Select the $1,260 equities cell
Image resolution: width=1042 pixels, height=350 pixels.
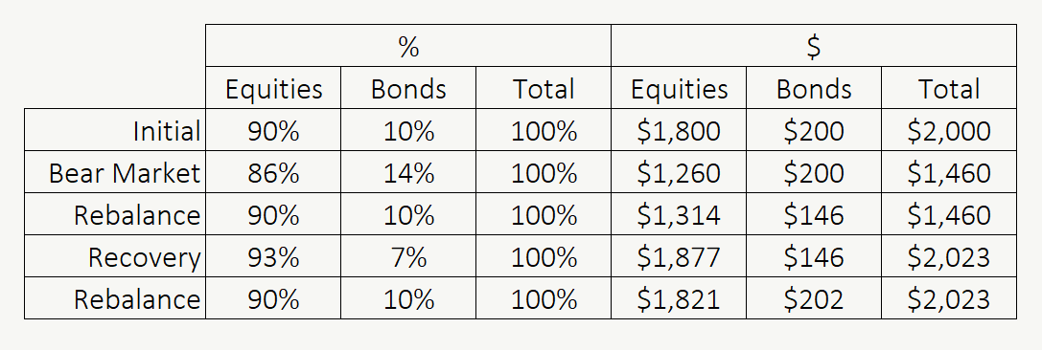click(x=679, y=172)
